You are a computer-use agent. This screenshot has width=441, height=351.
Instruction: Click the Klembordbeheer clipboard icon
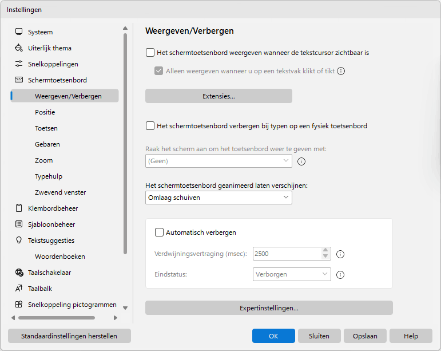[x=19, y=208]
